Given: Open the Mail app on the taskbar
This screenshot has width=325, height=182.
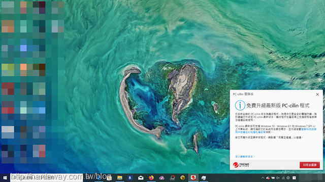Looking at the screenshot, I should click(141, 177).
